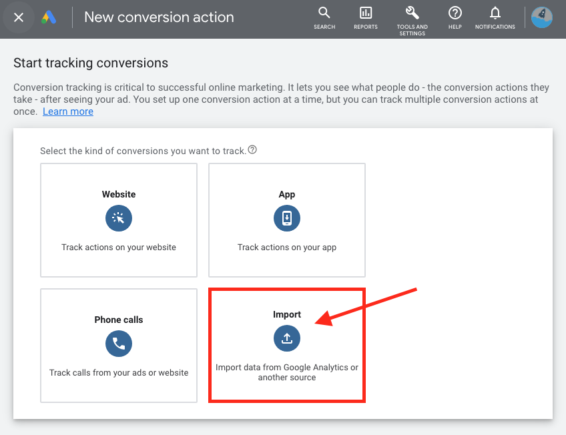Open the Notifications bell icon
Image resolution: width=566 pixels, height=435 pixels.
pyautogui.click(x=495, y=13)
